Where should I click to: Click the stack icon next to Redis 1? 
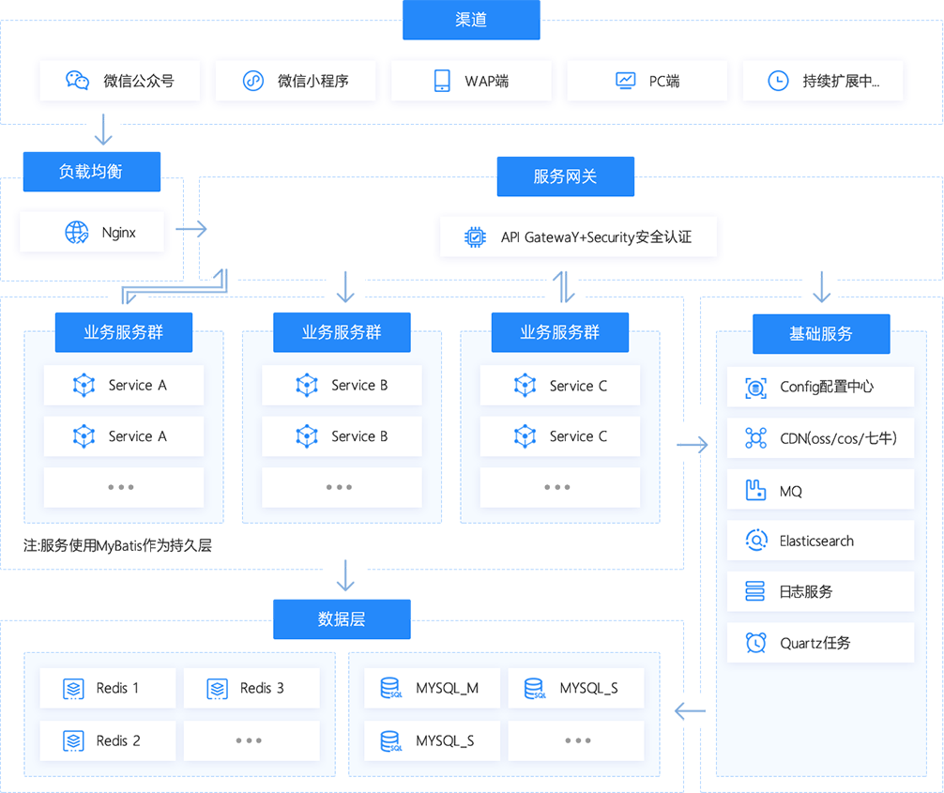pyautogui.click(x=73, y=688)
